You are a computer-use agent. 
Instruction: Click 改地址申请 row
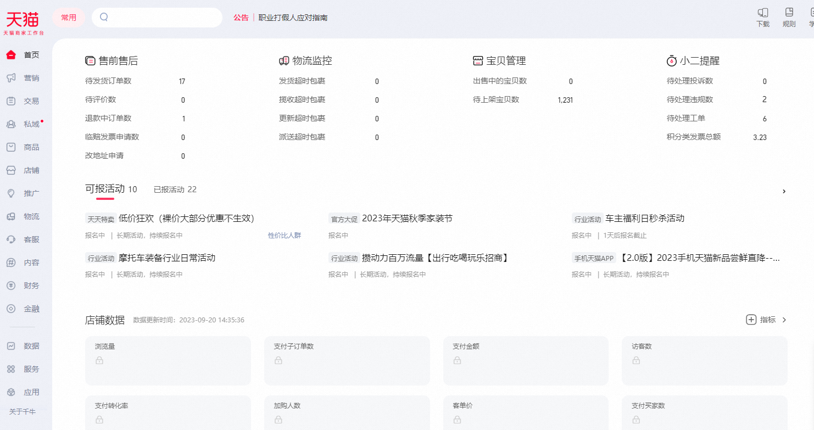tap(135, 156)
